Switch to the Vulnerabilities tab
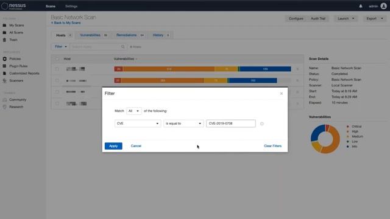Screen dimensions: 390x219 click(93, 35)
